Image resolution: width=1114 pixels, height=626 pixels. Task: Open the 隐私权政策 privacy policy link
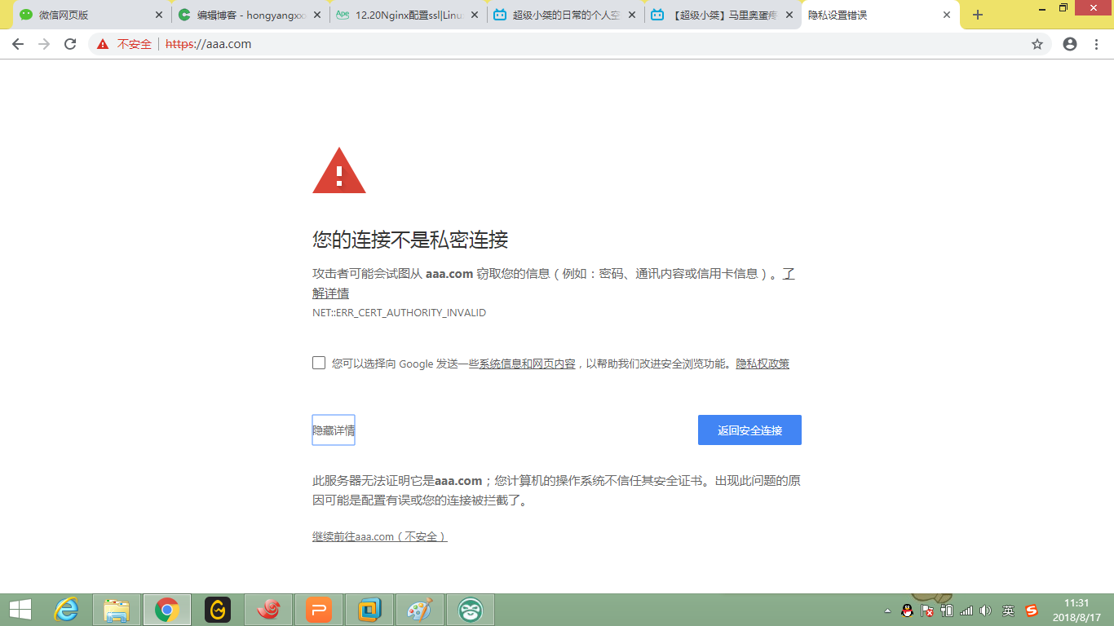pos(763,364)
